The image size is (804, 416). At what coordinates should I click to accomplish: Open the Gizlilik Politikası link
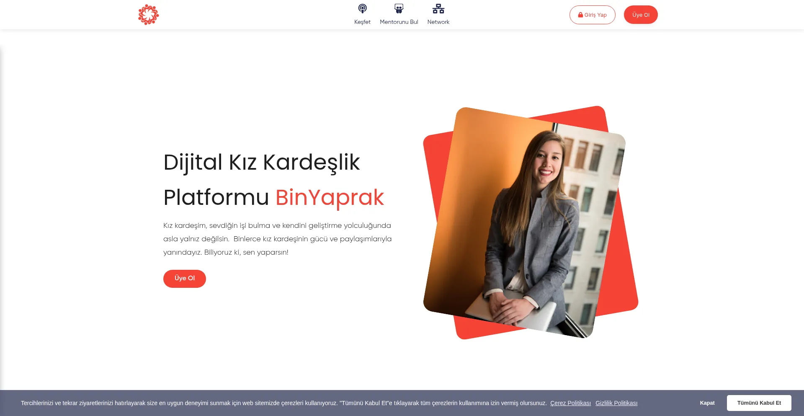[616, 403]
